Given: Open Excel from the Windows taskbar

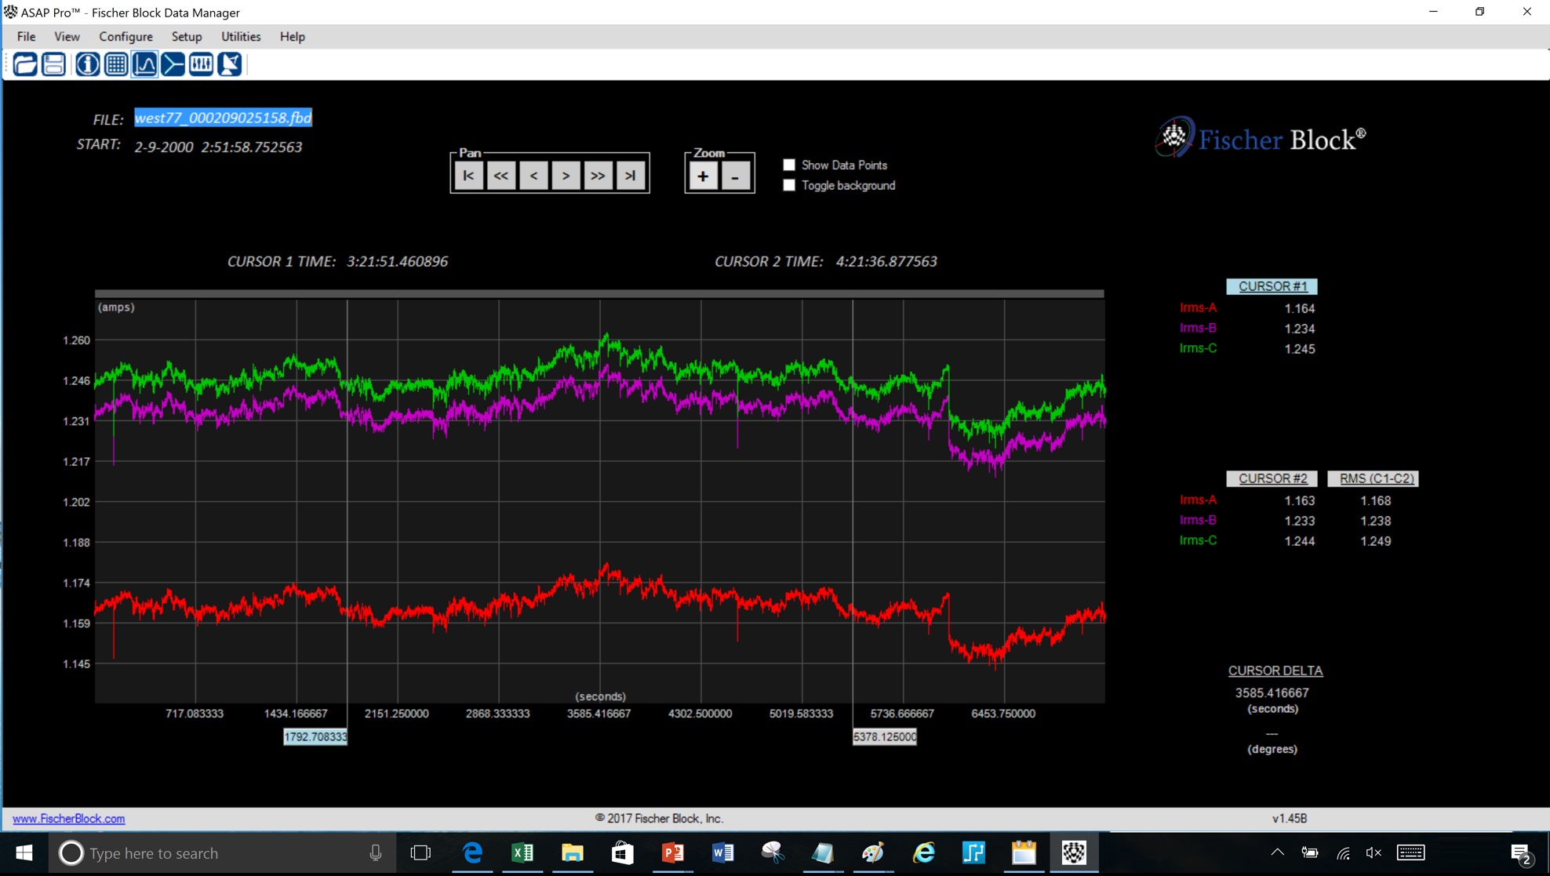Looking at the screenshot, I should (522, 852).
